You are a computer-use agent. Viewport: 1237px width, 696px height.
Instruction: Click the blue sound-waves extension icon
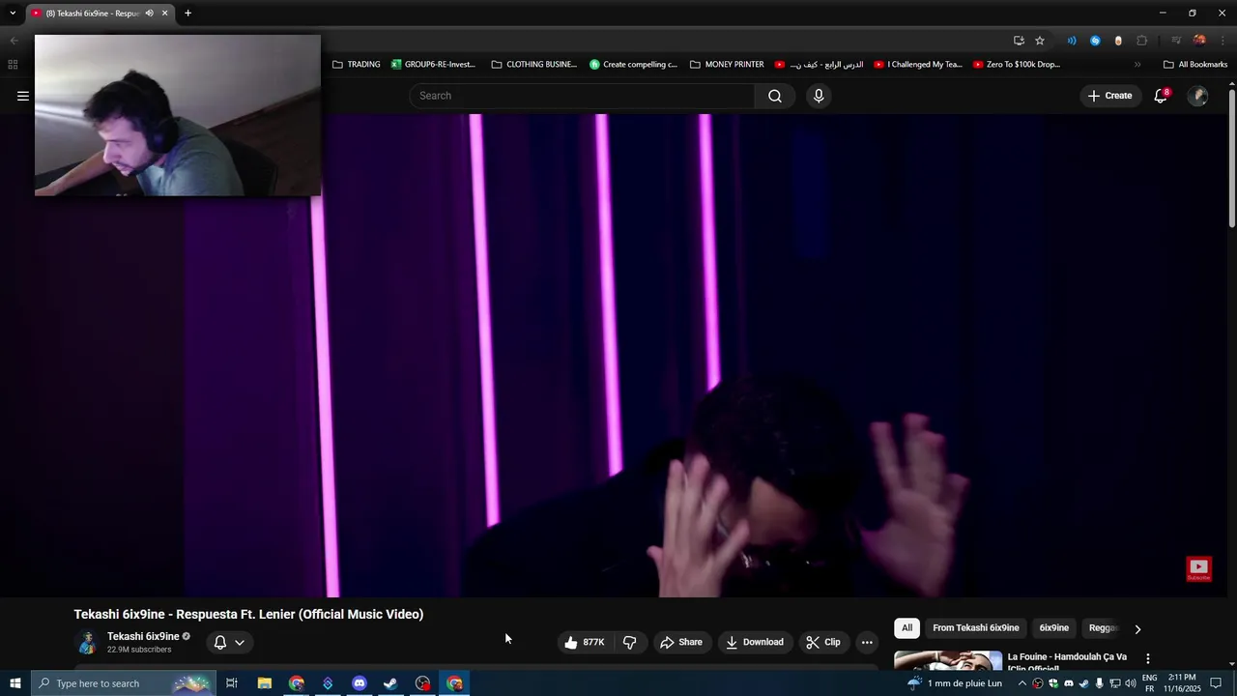coord(1071,41)
